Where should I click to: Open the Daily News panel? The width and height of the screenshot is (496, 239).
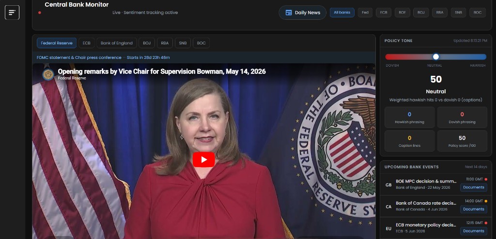[x=302, y=13]
